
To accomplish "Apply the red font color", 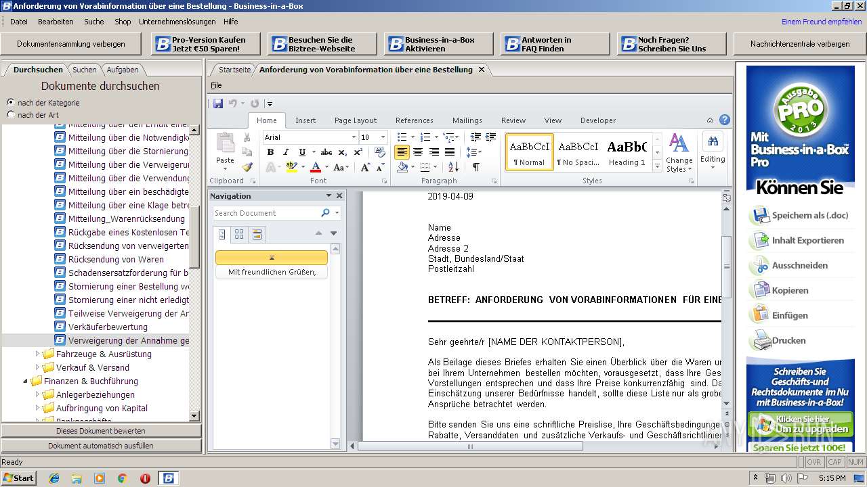I will click(x=315, y=167).
